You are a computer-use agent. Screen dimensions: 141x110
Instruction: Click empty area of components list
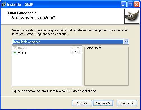click(47, 70)
